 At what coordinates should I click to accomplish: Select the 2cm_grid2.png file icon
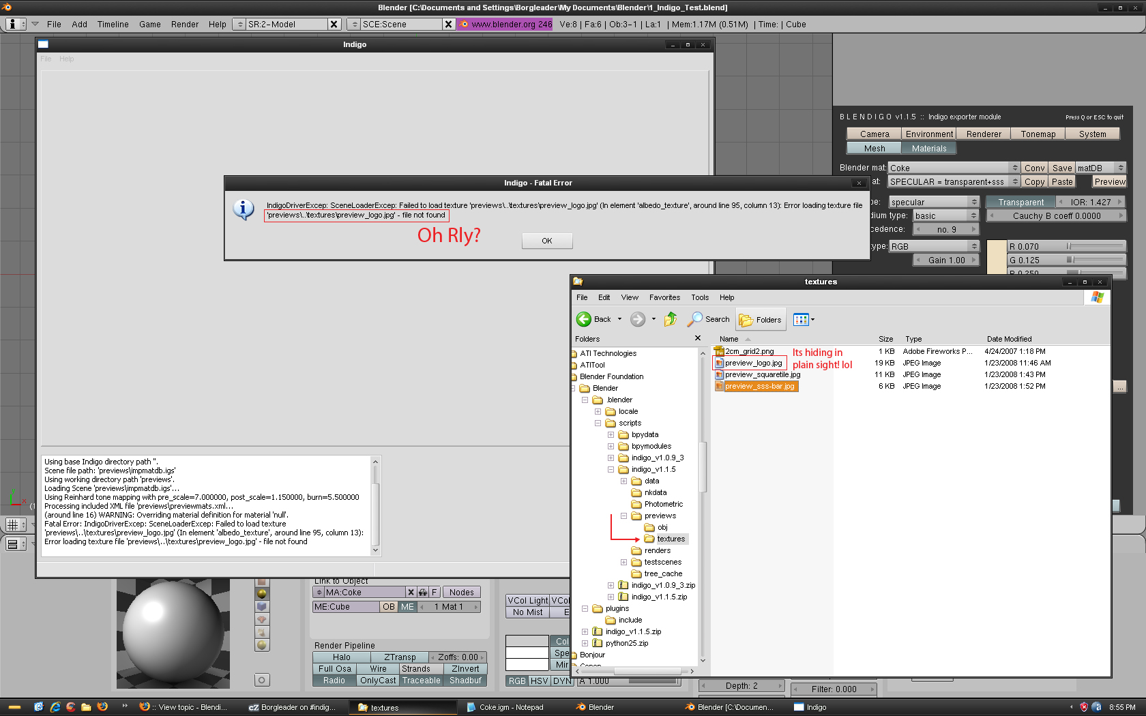(719, 351)
